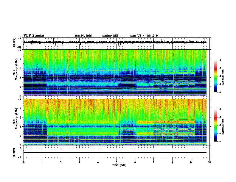
Task: Click time axis tick label '2'
Action: click(x=61, y=162)
